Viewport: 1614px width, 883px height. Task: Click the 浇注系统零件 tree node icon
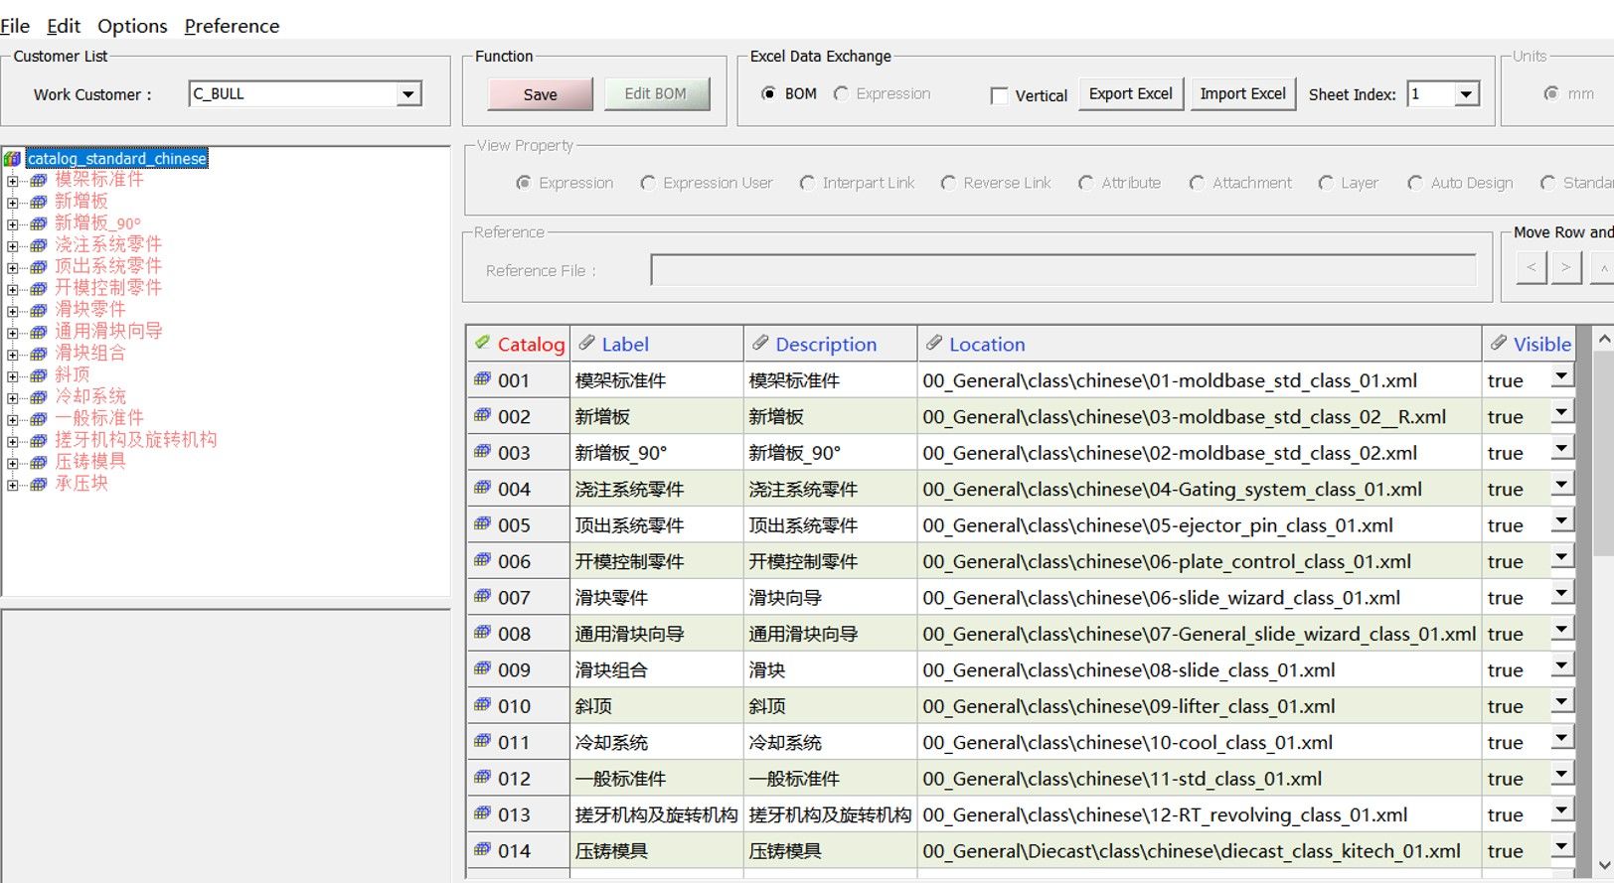coord(39,245)
